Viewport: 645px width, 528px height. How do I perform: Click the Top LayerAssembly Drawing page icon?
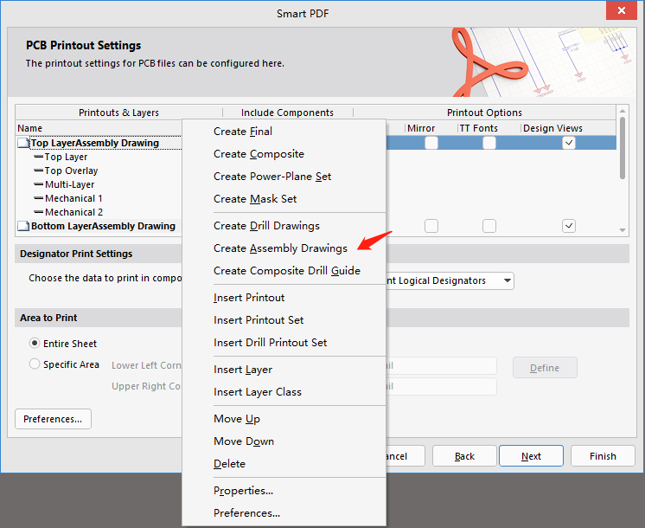23,144
